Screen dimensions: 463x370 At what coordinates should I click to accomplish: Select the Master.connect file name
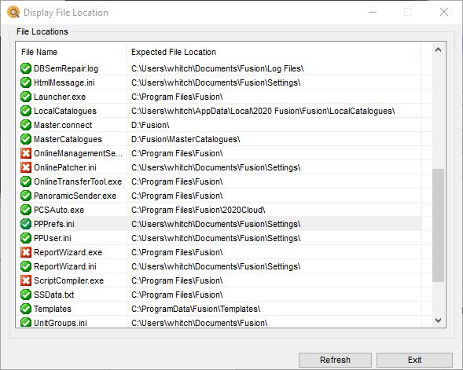point(63,126)
